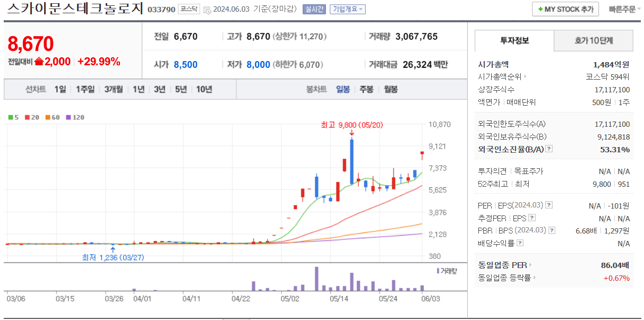Select the 3개월 line chart period

point(114,89)
